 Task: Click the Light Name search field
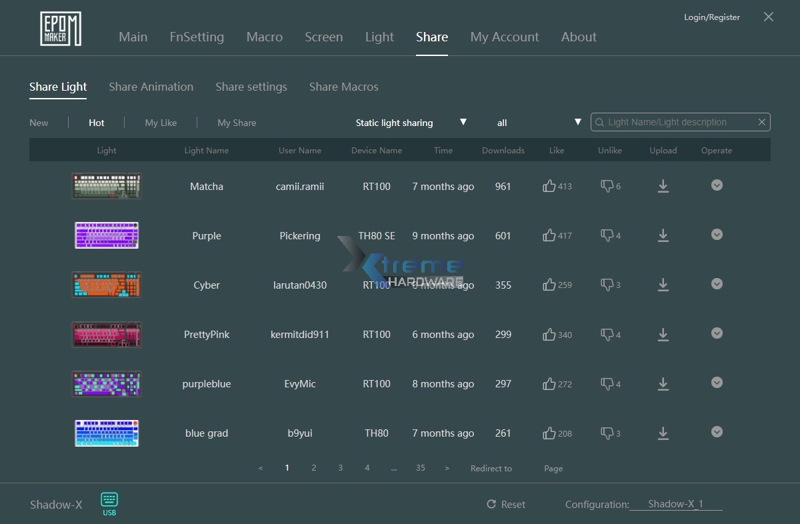click(673, 122)
